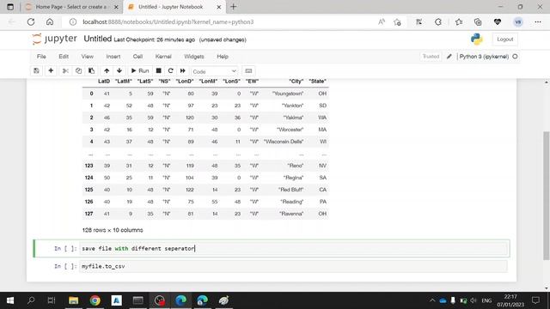Screen dimensions: 550x309
Task: Add this page to favorites star icon
Action: (x=397, y=22)
